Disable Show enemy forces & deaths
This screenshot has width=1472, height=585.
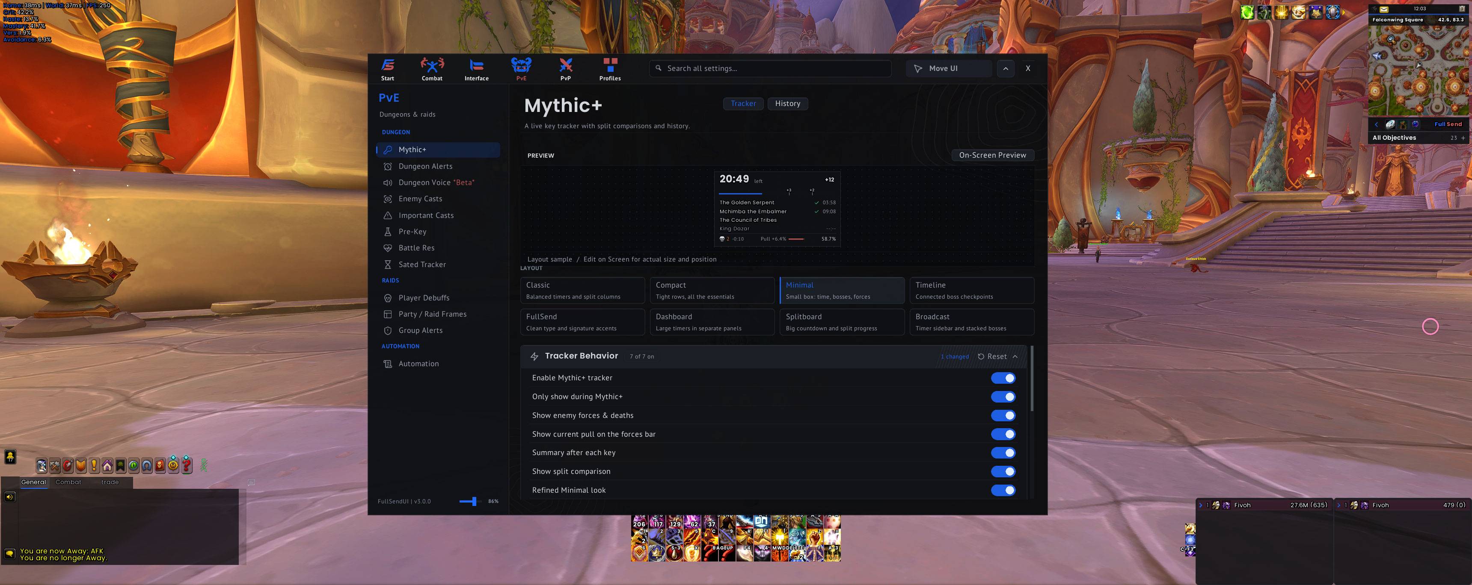(x=1003, y=415)
